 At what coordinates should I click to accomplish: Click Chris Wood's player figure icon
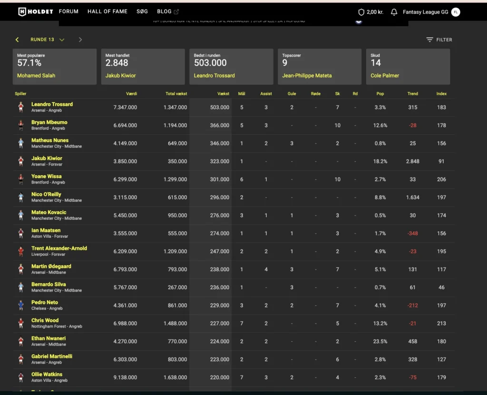(x=21, y=323)
